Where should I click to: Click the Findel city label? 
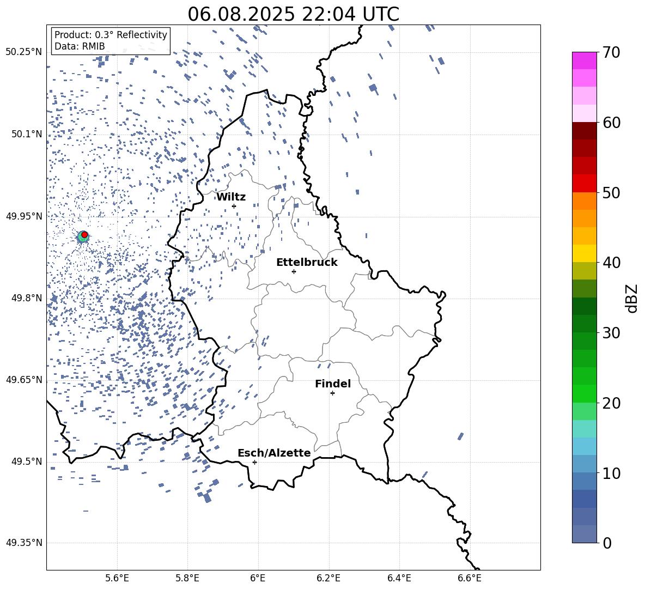pos(333,384)
